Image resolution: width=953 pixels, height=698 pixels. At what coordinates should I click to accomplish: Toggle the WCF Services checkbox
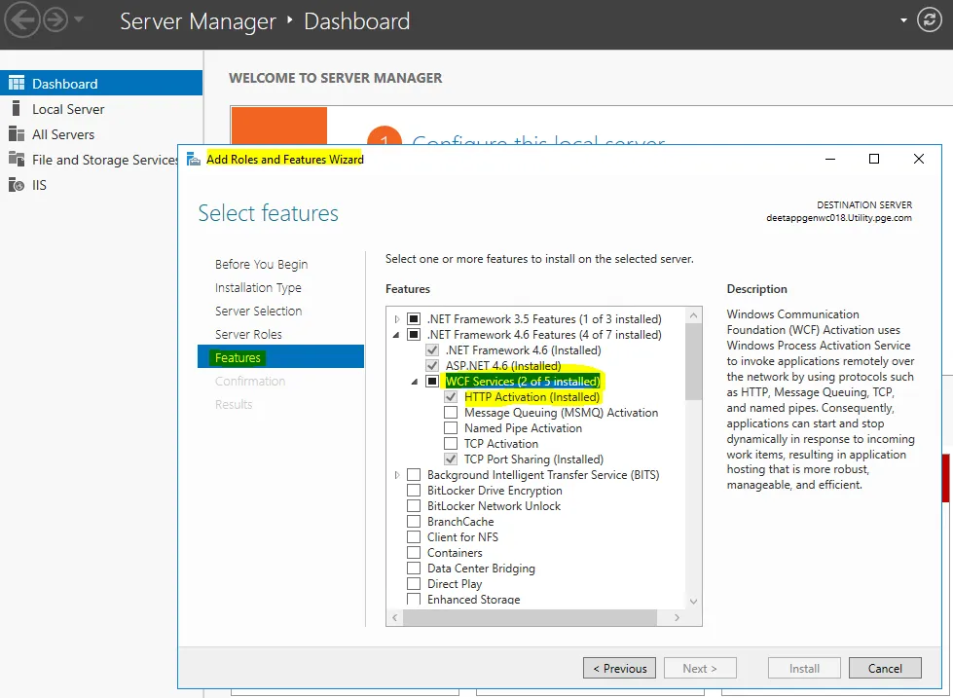click(x=432, y=382)
